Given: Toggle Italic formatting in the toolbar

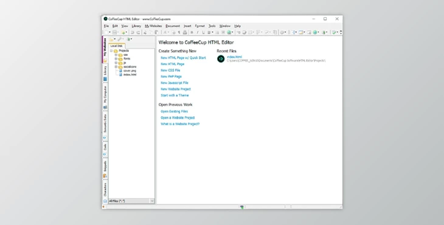Looking at the screenshot, I should [198, 33].
